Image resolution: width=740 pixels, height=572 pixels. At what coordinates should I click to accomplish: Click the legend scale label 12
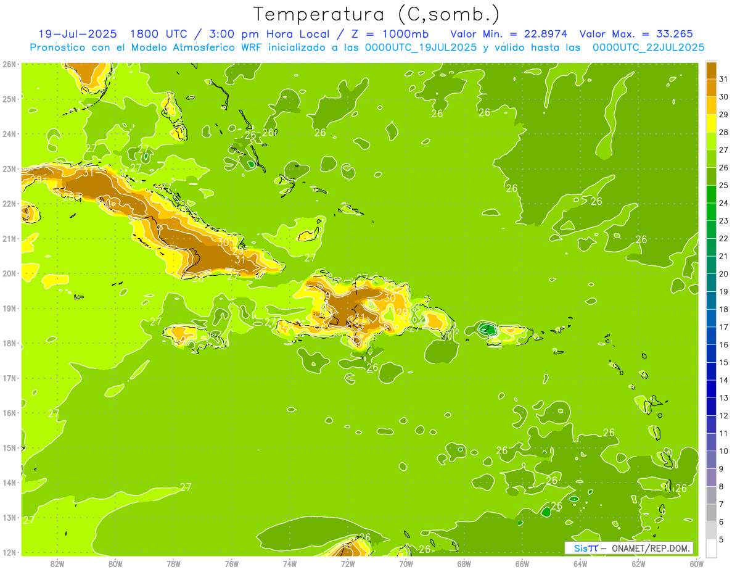(723, 415)
